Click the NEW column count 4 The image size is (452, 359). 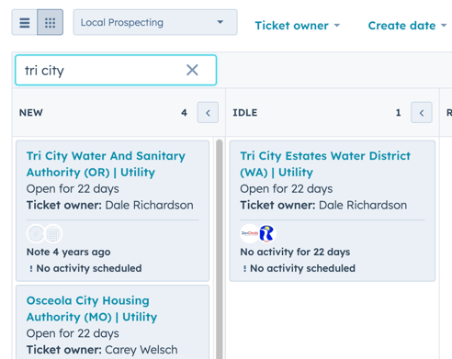[x=184, y=113]
